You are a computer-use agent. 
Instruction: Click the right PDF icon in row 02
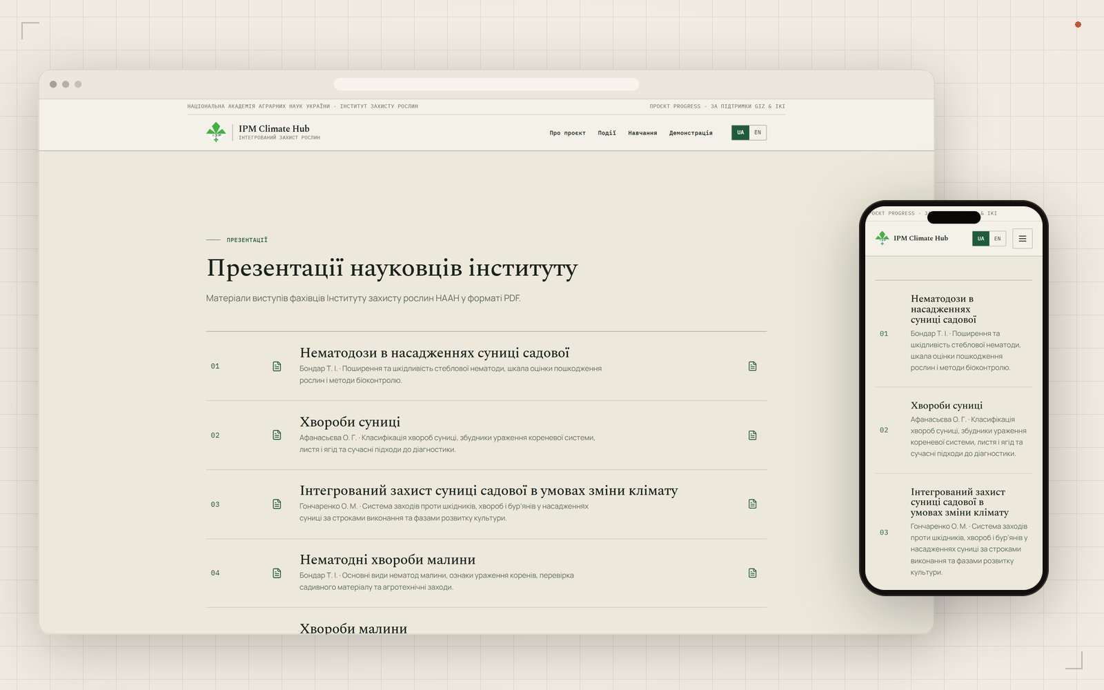coord(753,435)
